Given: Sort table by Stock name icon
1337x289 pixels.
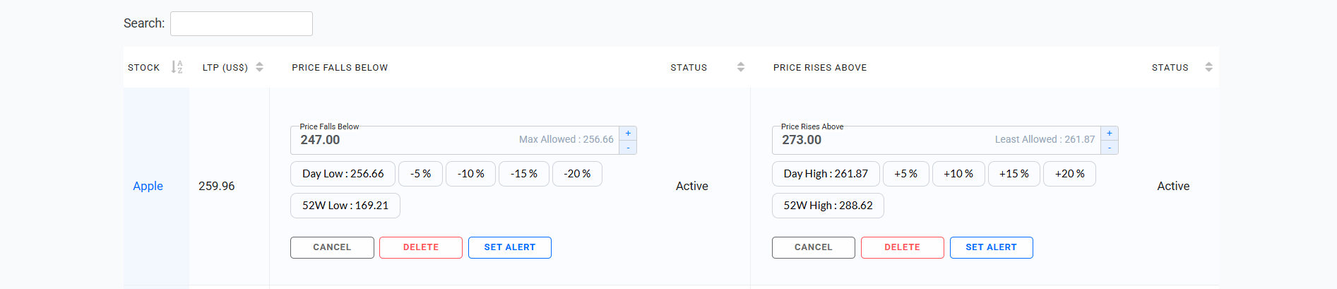Looking at the screenshot, I should pyautogui.click(x=177, y=67).
